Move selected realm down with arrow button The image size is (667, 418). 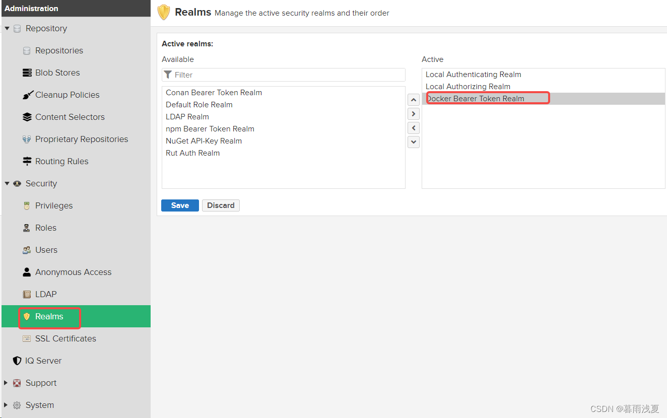[414, 142]
